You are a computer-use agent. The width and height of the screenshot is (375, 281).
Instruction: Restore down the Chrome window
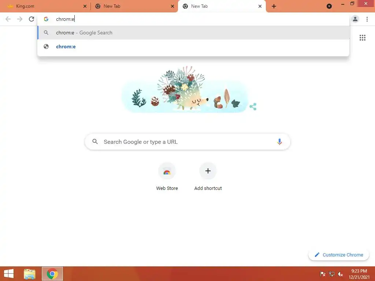(x=352, y=4)
